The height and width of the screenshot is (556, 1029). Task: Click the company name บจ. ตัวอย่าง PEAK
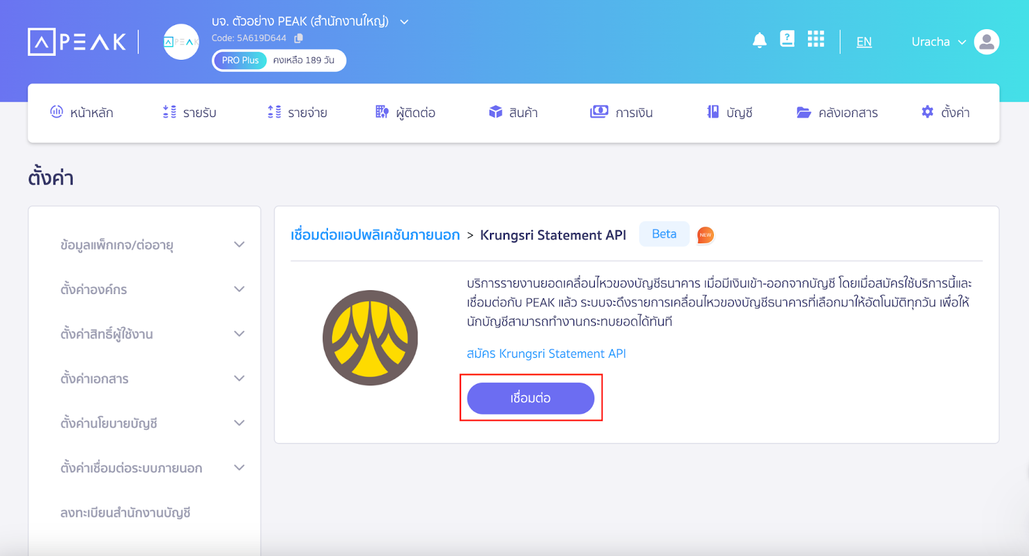point(300,21)
